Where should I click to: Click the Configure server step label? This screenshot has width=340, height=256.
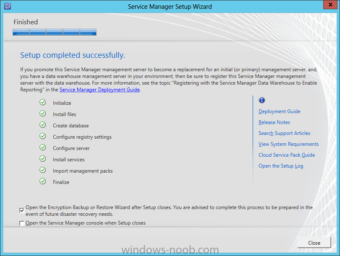click(x=71, y=148)
